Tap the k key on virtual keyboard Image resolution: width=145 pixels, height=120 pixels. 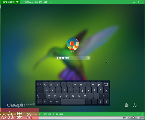pyautogui.click(x=88, y=90)
